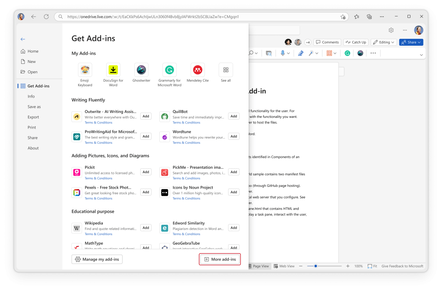Open the Editor pen icon in the toolbar
The height and width of the screenshot is (290, 442).
pyautogui.click(x=301, y=53)
